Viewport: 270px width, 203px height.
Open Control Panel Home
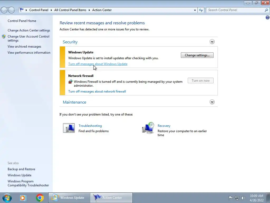[x=22, y=21]
